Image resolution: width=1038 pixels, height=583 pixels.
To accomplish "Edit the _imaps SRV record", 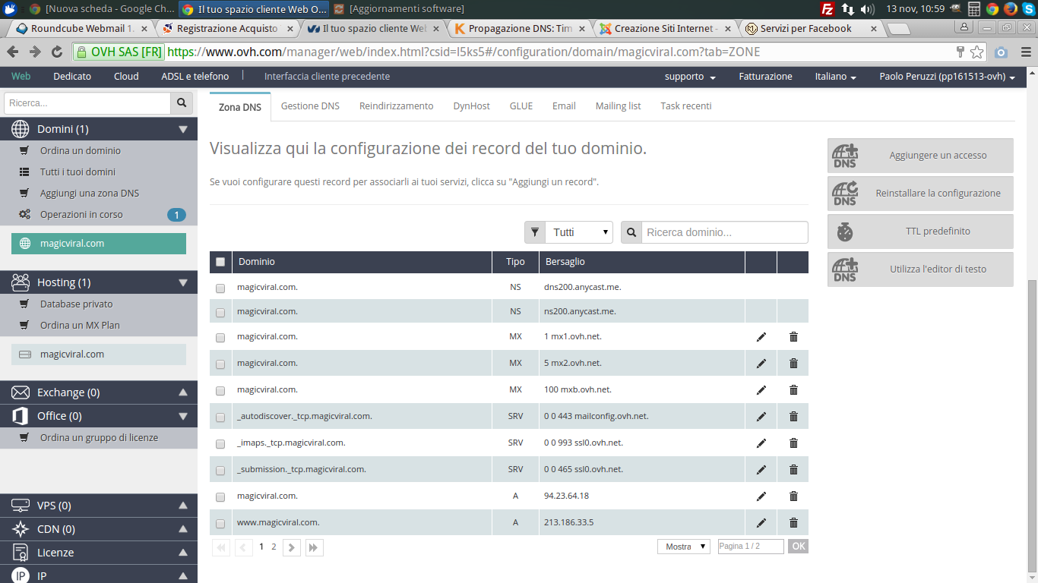I will [x=761, y=443].
